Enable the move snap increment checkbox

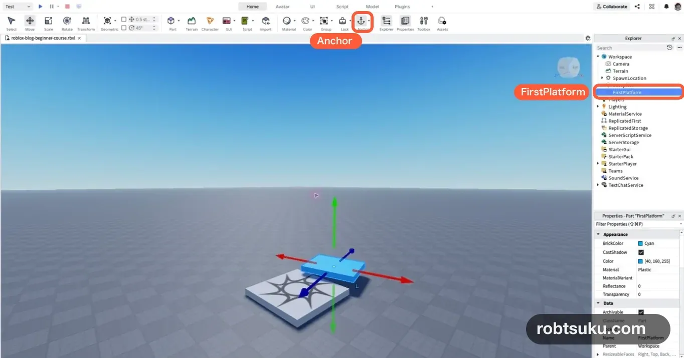coord(124,20)
